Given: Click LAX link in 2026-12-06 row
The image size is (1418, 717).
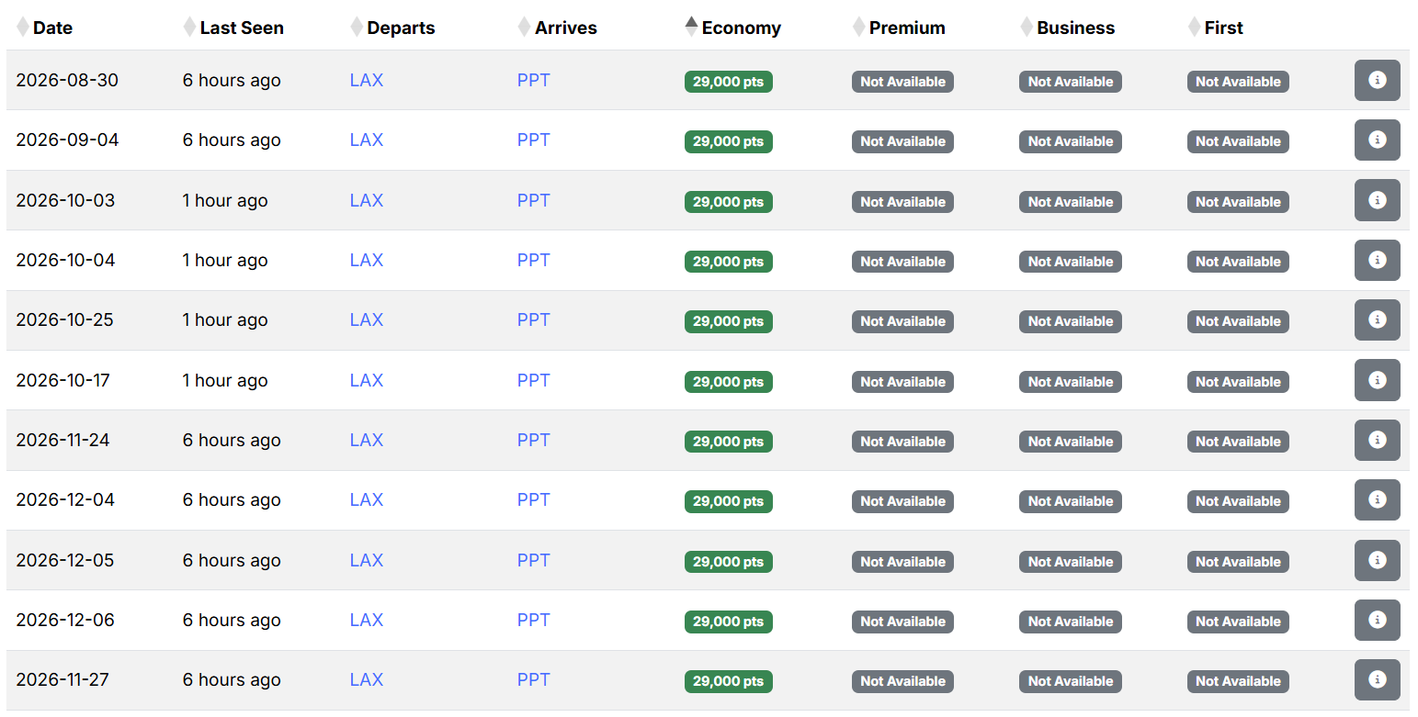Looking at the screenshot, I should pos(367,620).
